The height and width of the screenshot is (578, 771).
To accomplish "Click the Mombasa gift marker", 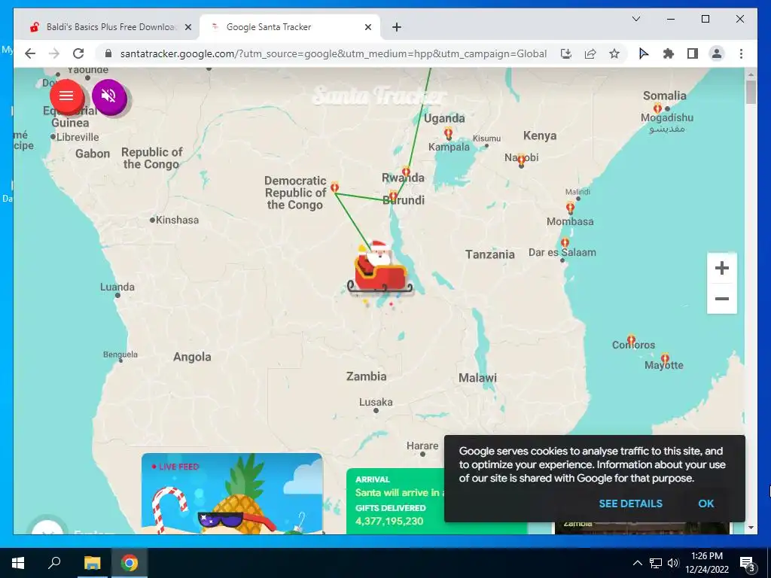I will click(570, 208).
